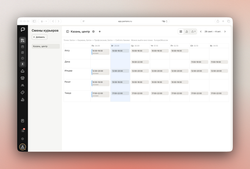250x169 pixels.
Task: Go forward in Safari
Action: (58, 21)
